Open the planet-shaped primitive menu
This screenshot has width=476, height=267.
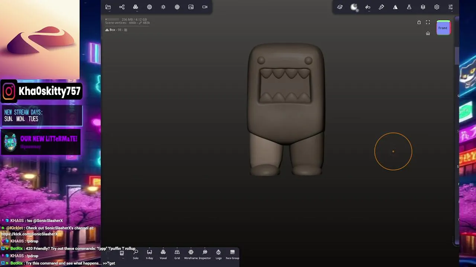[340, 7]
